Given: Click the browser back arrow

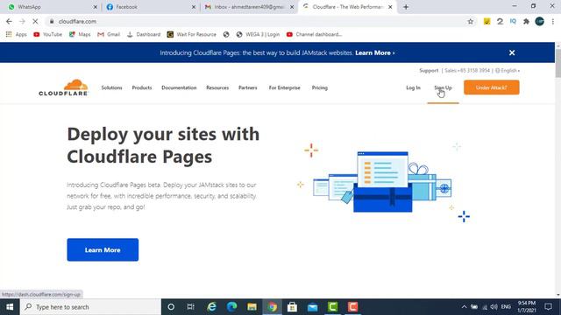Looking at the screenshot, I should [x=9, y=21].
